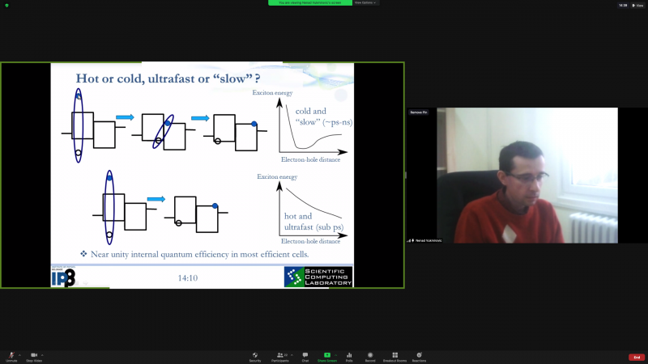Open video options arrow beside Stop Video
Screen dimensions: 648x364
pyautogui.click(x=43, y=354)
